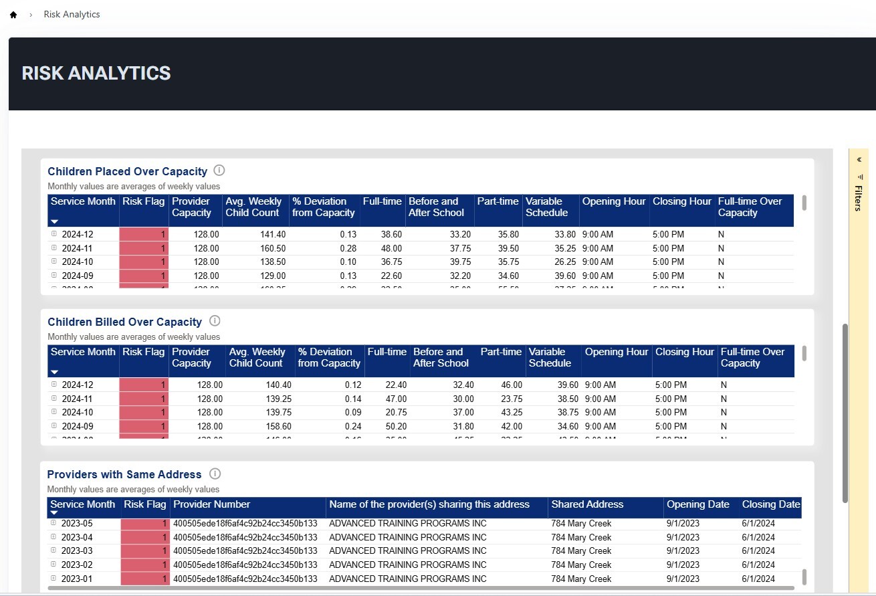Sort by Provider Number column header
The width and height of the screenshot is (876, 596).
[211, 504]
